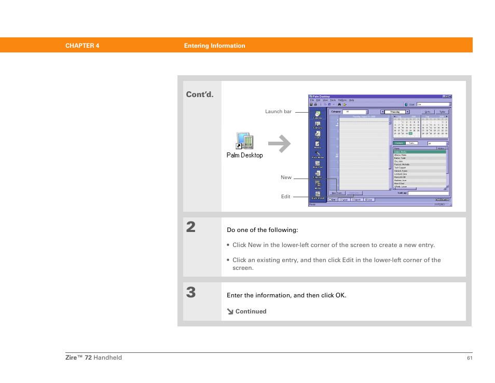Click the Undo toolbar icon

point(334,104)
